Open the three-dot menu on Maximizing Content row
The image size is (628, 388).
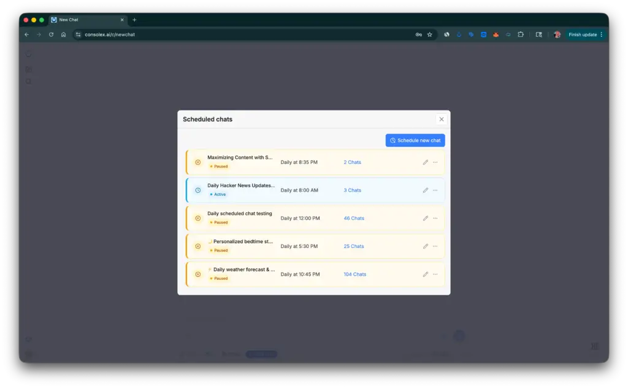pos(435,162)
